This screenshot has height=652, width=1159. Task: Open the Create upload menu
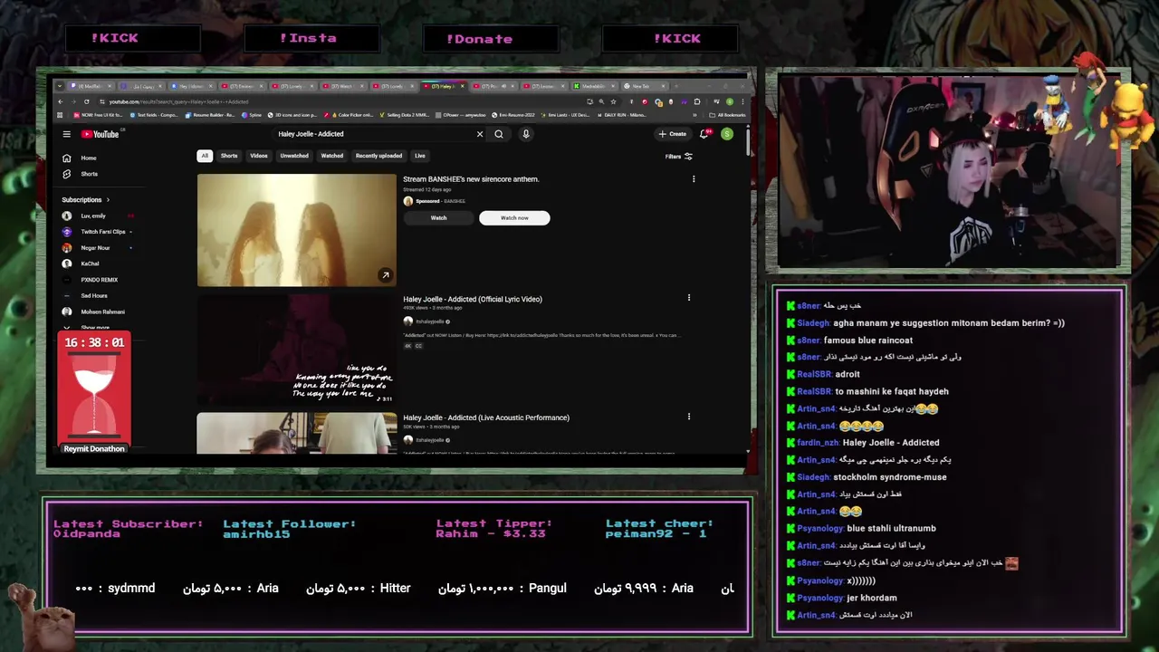point(673,134)
